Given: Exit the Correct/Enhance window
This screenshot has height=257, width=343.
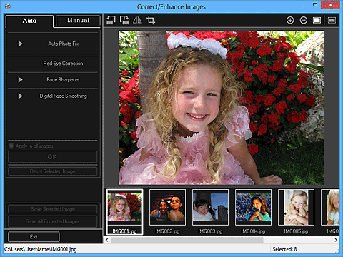Looking at the screenshot, I should pos(34,237).
